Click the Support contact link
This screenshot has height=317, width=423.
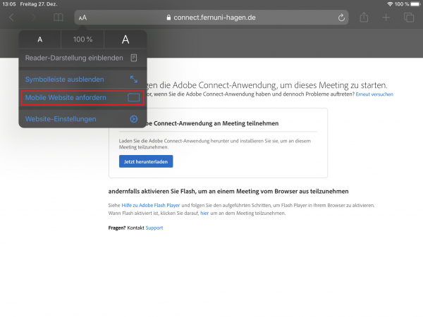coord(154,228)
